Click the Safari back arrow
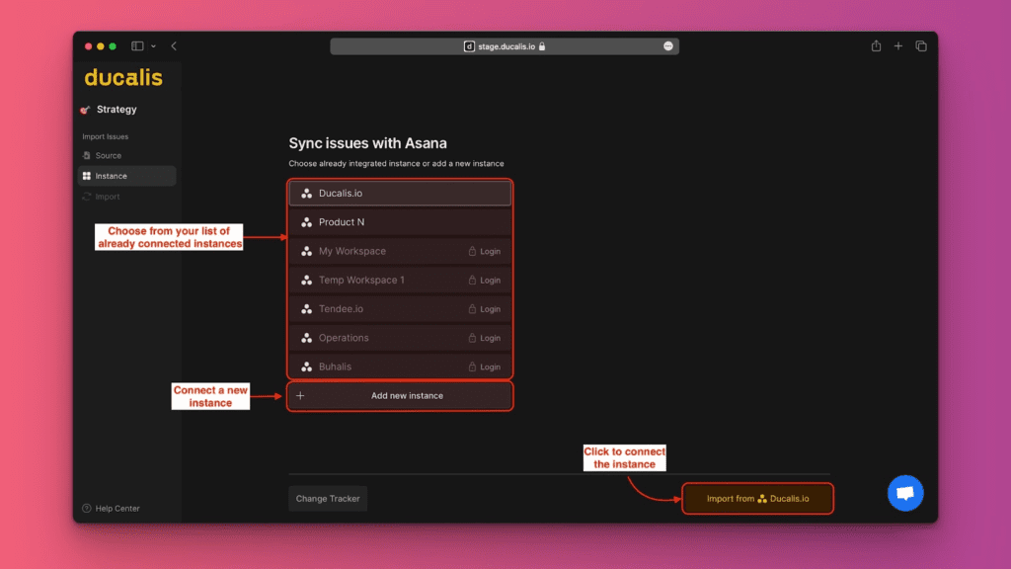Screen dimensions: 1011x569 pyautogui.click(x=174, y=46)
